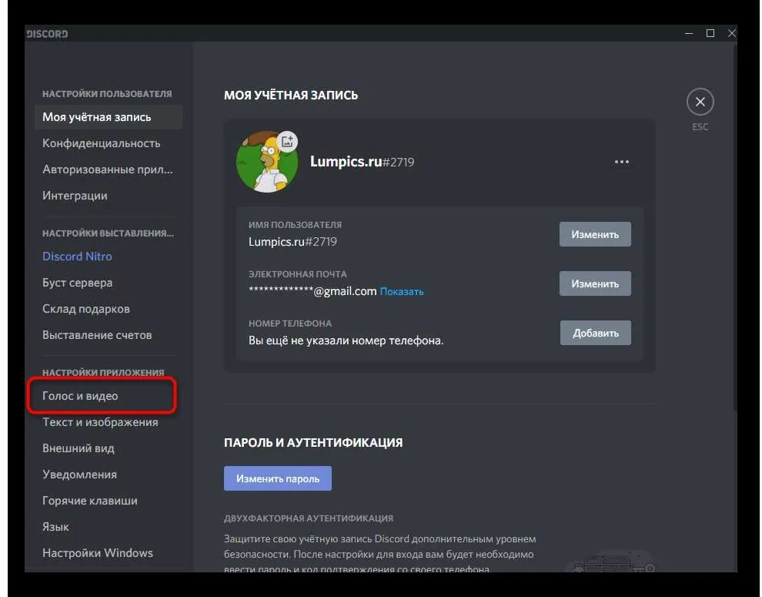Open Голос и видео settings

[x=102, y=396]
